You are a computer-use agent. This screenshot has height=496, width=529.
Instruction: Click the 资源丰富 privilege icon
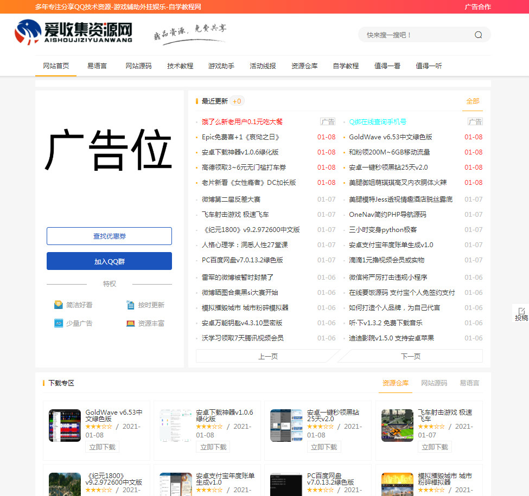[130, 323]
